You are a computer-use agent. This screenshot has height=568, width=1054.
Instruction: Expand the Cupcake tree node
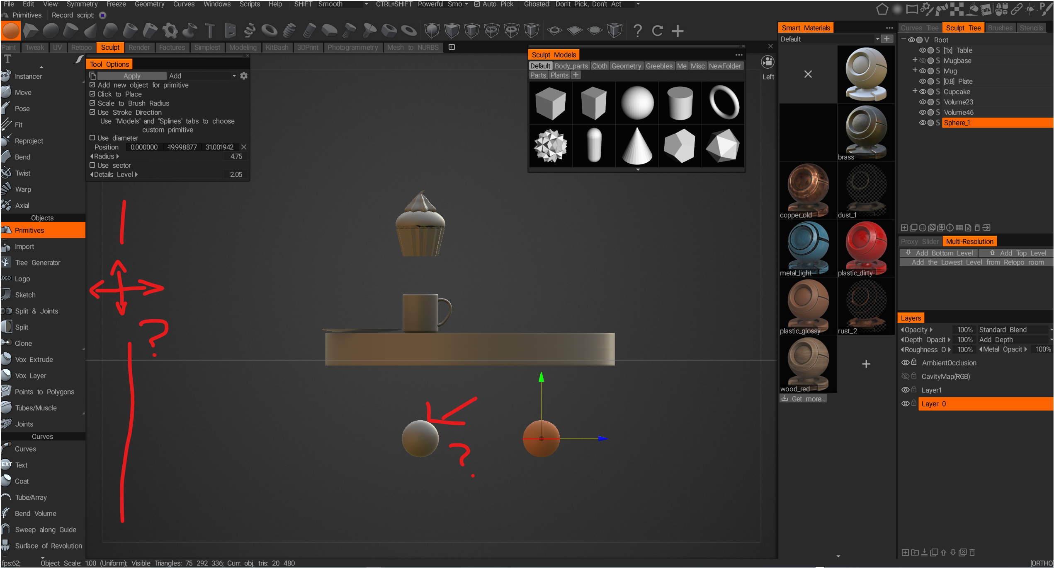pyautogui.click(x=915, y=91)
